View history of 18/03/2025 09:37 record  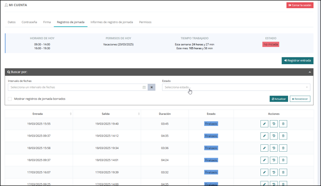point(274,160)
